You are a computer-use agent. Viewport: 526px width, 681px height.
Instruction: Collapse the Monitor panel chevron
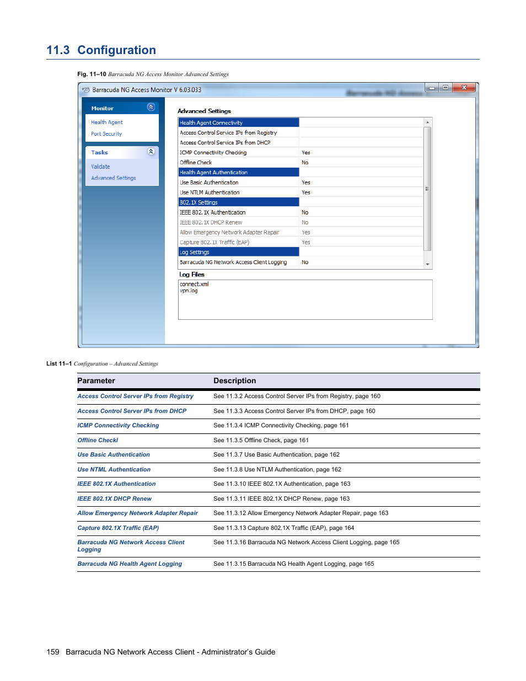[151, 108]
